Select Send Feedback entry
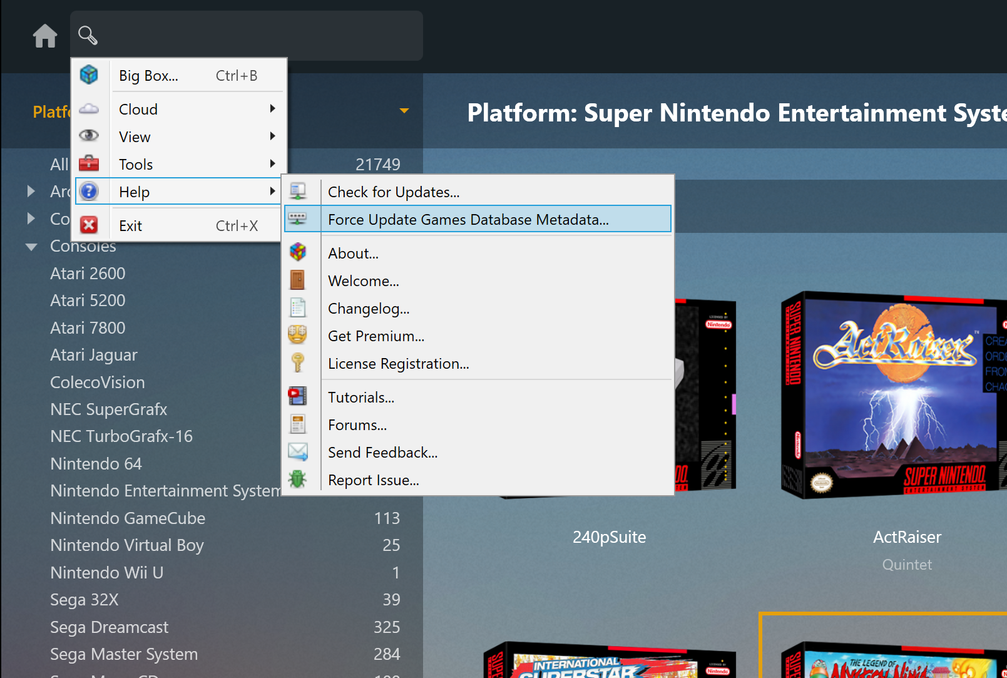The width and height of the screenshot is (1007, 678). pyautogui.click(x=478, y=452)
